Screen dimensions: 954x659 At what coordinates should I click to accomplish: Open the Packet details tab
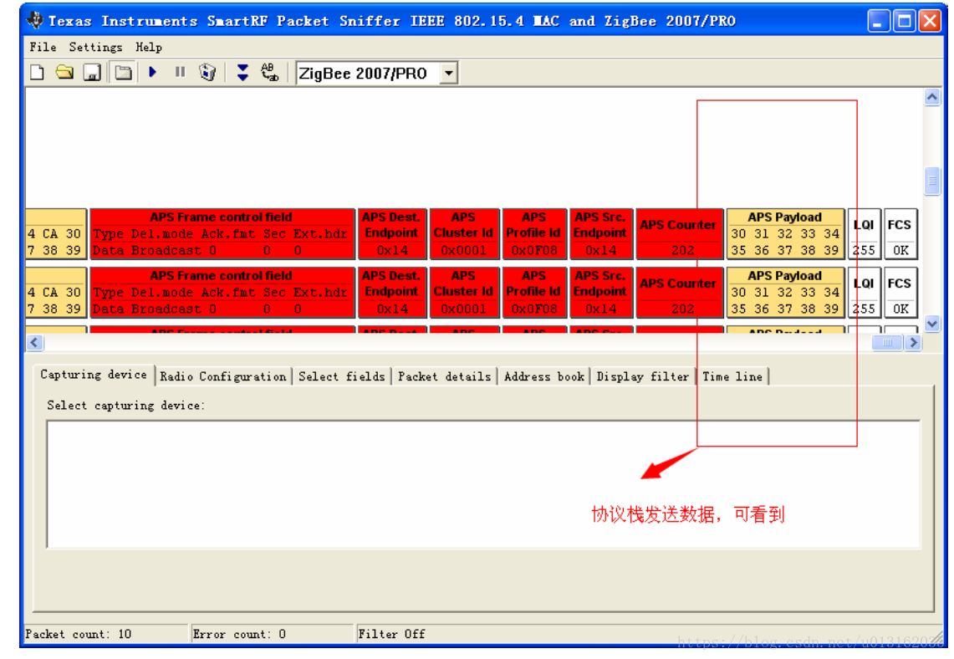(444, 376)
